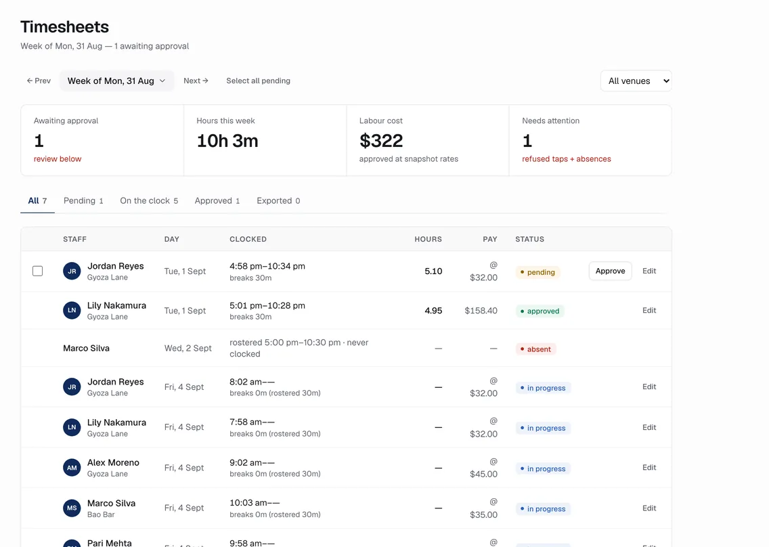Switch to the All tab
Image resolution: width=769 pixels, height=547 pixels.
click(x=37, y=200)
